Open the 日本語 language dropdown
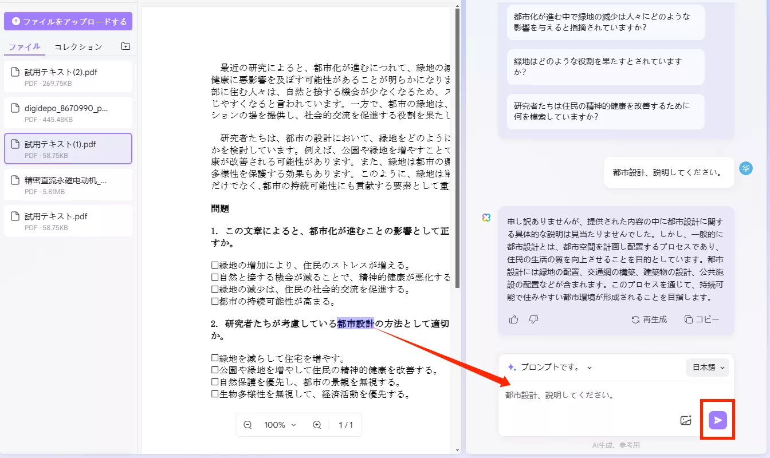Viewport: 770px width, 458px height. 708,368
